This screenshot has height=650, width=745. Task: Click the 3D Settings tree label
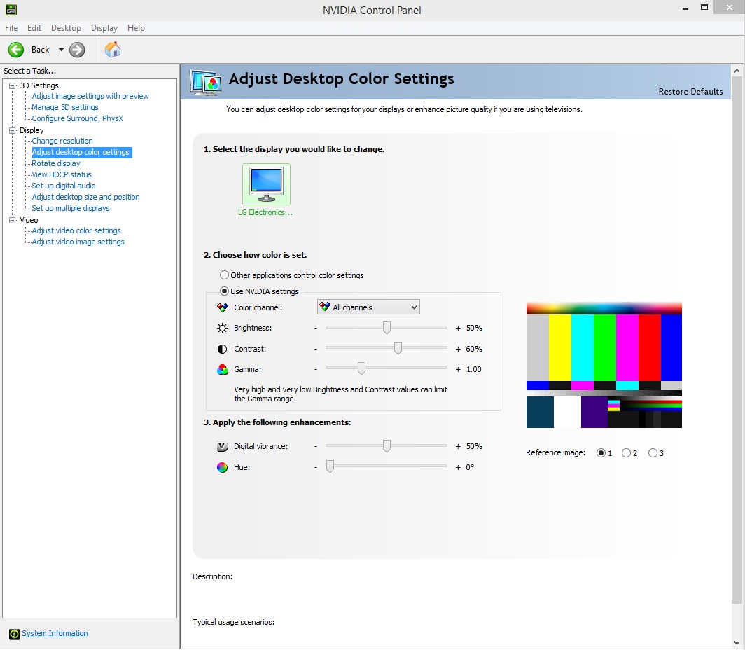(x=39, y=85)
